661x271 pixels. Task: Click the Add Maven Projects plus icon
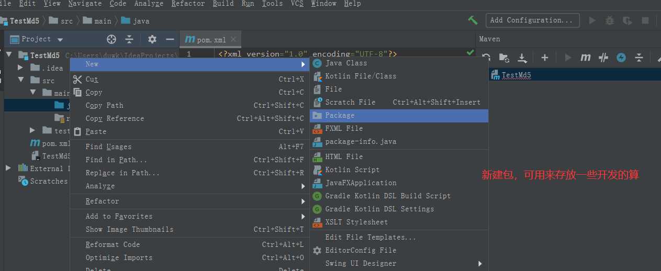544,58
